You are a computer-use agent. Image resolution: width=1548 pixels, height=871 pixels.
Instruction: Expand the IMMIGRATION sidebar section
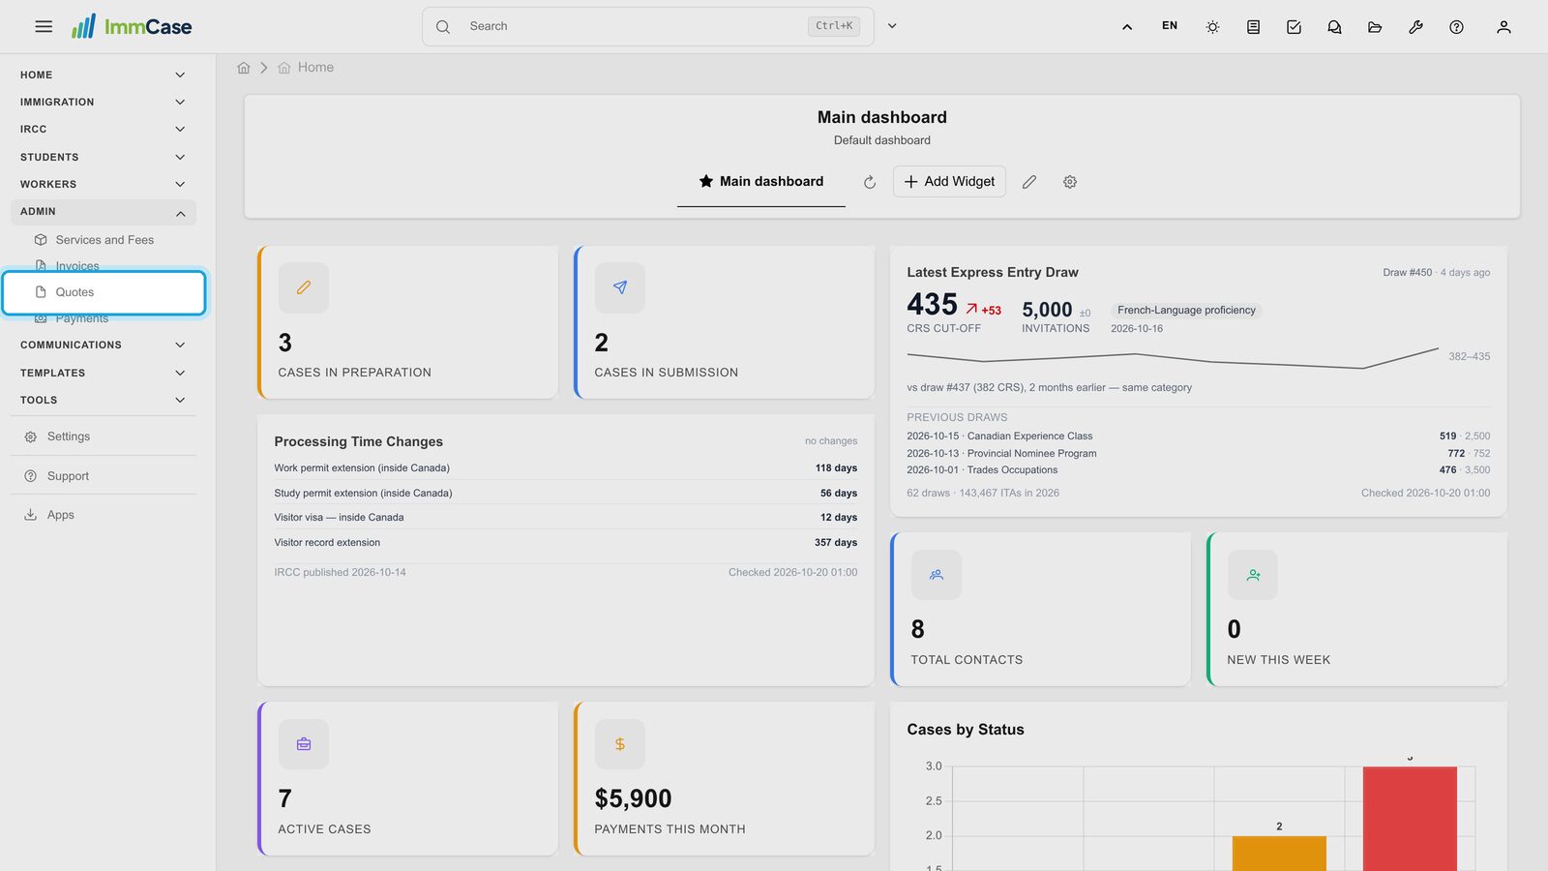tap(104, 102)
